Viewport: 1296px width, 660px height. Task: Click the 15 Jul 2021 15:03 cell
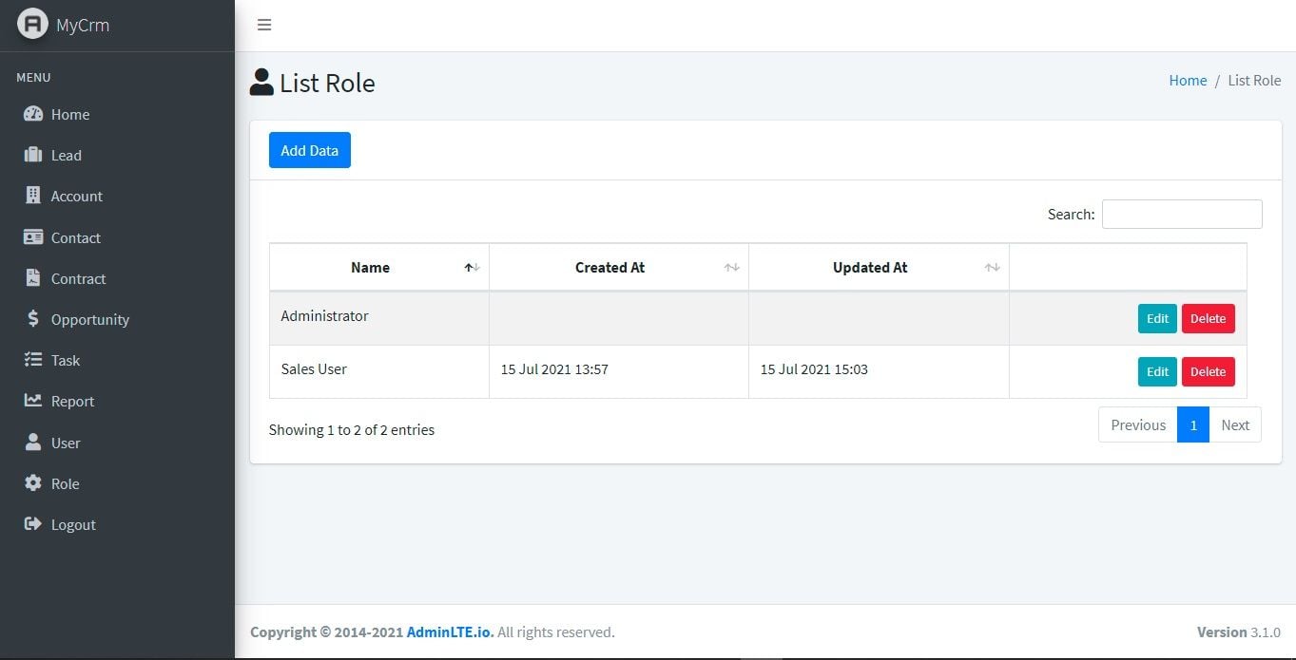[x=879, y=371]
